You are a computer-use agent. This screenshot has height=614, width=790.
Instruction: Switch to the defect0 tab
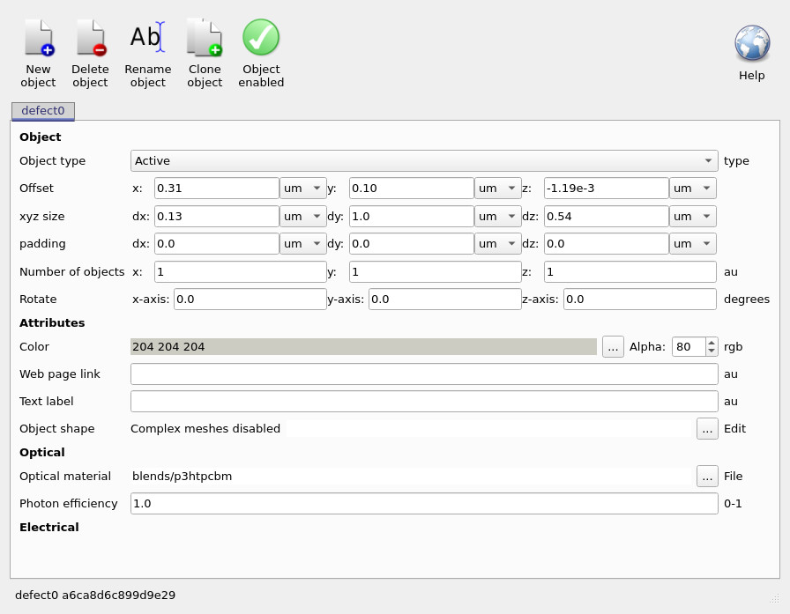[42, 111]
